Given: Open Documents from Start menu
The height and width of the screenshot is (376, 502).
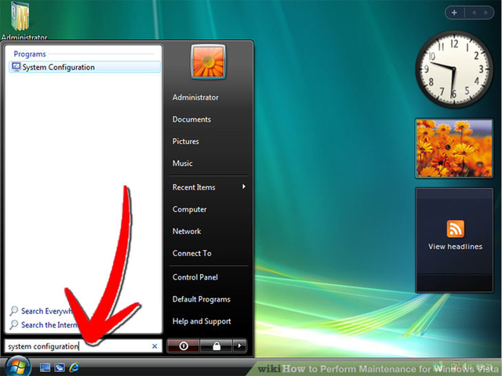Looking at the screenshot, I should [x=191, y=120].
